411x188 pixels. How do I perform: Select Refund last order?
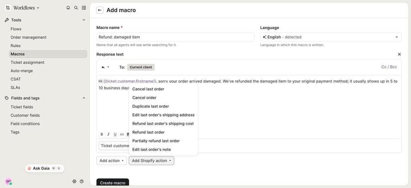148,132
